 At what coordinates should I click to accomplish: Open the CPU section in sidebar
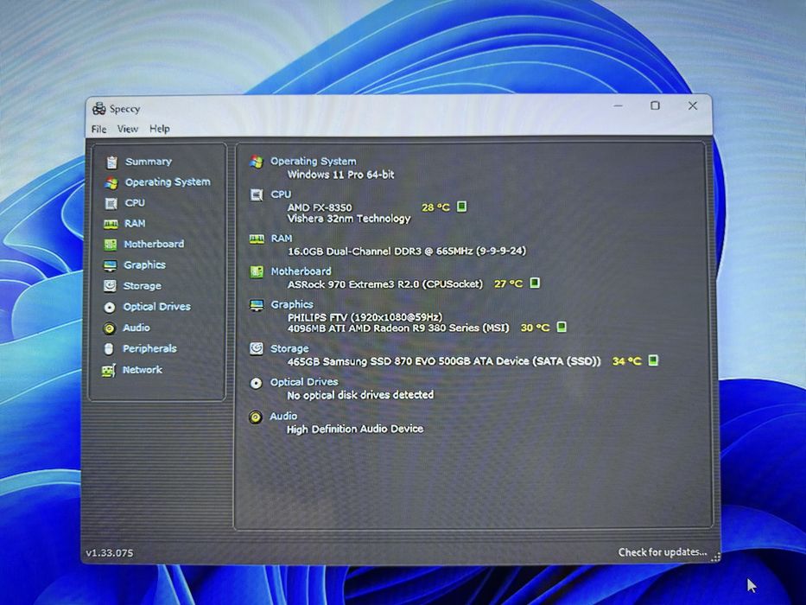click(135, 203)
